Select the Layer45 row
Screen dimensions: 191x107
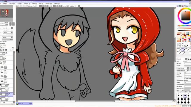coord(7,90)
